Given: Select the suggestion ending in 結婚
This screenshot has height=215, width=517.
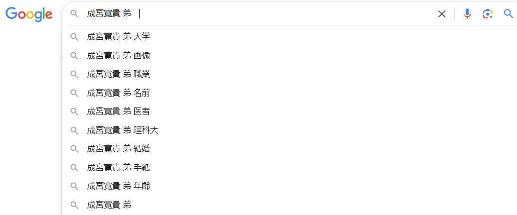Looking at the screenshot, I should coord(289,149).
